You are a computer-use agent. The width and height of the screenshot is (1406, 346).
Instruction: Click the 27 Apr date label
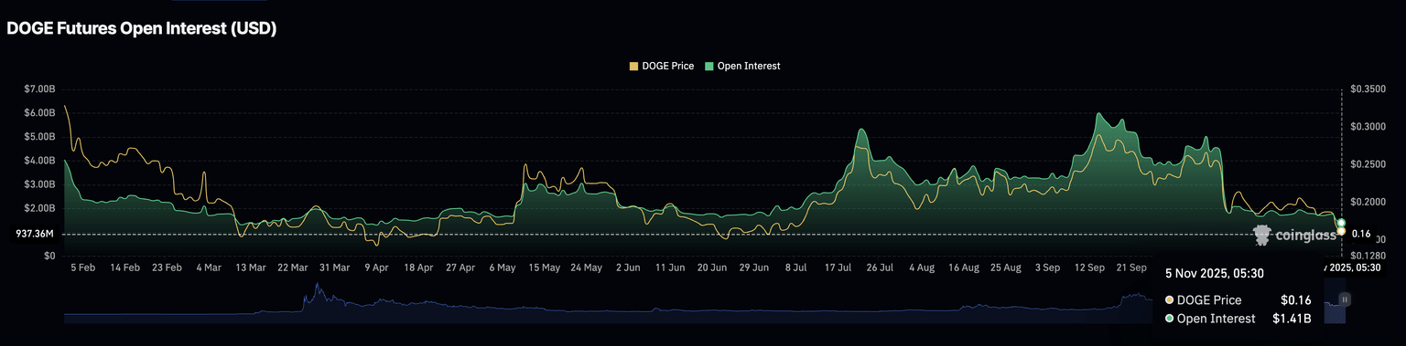(x=460, y=268)
